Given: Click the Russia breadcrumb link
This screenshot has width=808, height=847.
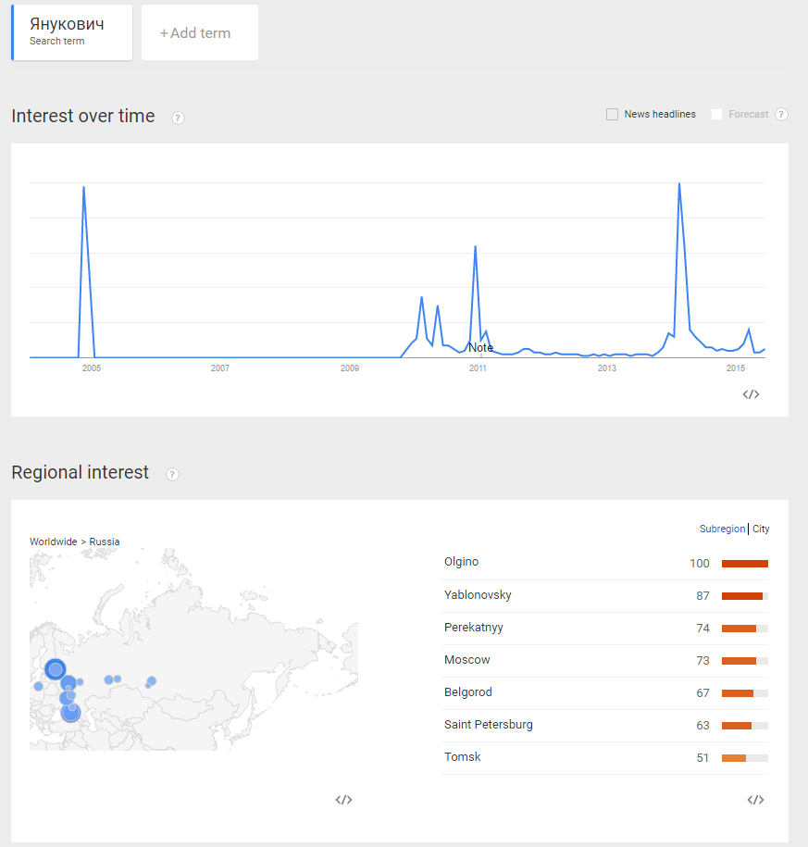Looking at the screenshot, I should (x=105, y=542).
